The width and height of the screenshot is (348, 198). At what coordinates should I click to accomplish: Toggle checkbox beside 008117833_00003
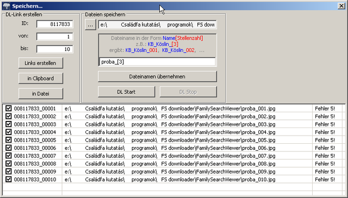click(9, 124)
